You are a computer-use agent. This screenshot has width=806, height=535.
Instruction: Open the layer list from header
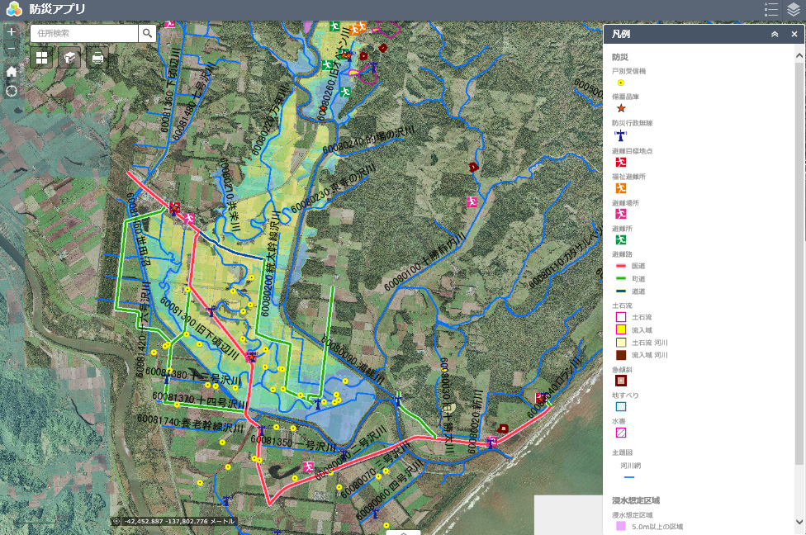click(794, 10)
